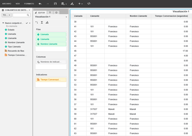Open the FORMATO menu

click(29, 4)
